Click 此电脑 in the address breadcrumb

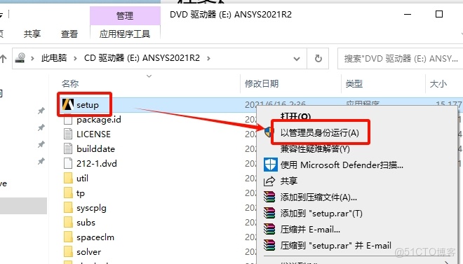(54, 58)
